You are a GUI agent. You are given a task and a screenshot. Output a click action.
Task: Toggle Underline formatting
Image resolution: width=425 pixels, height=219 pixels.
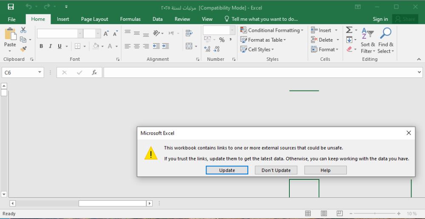click(59, 46)
